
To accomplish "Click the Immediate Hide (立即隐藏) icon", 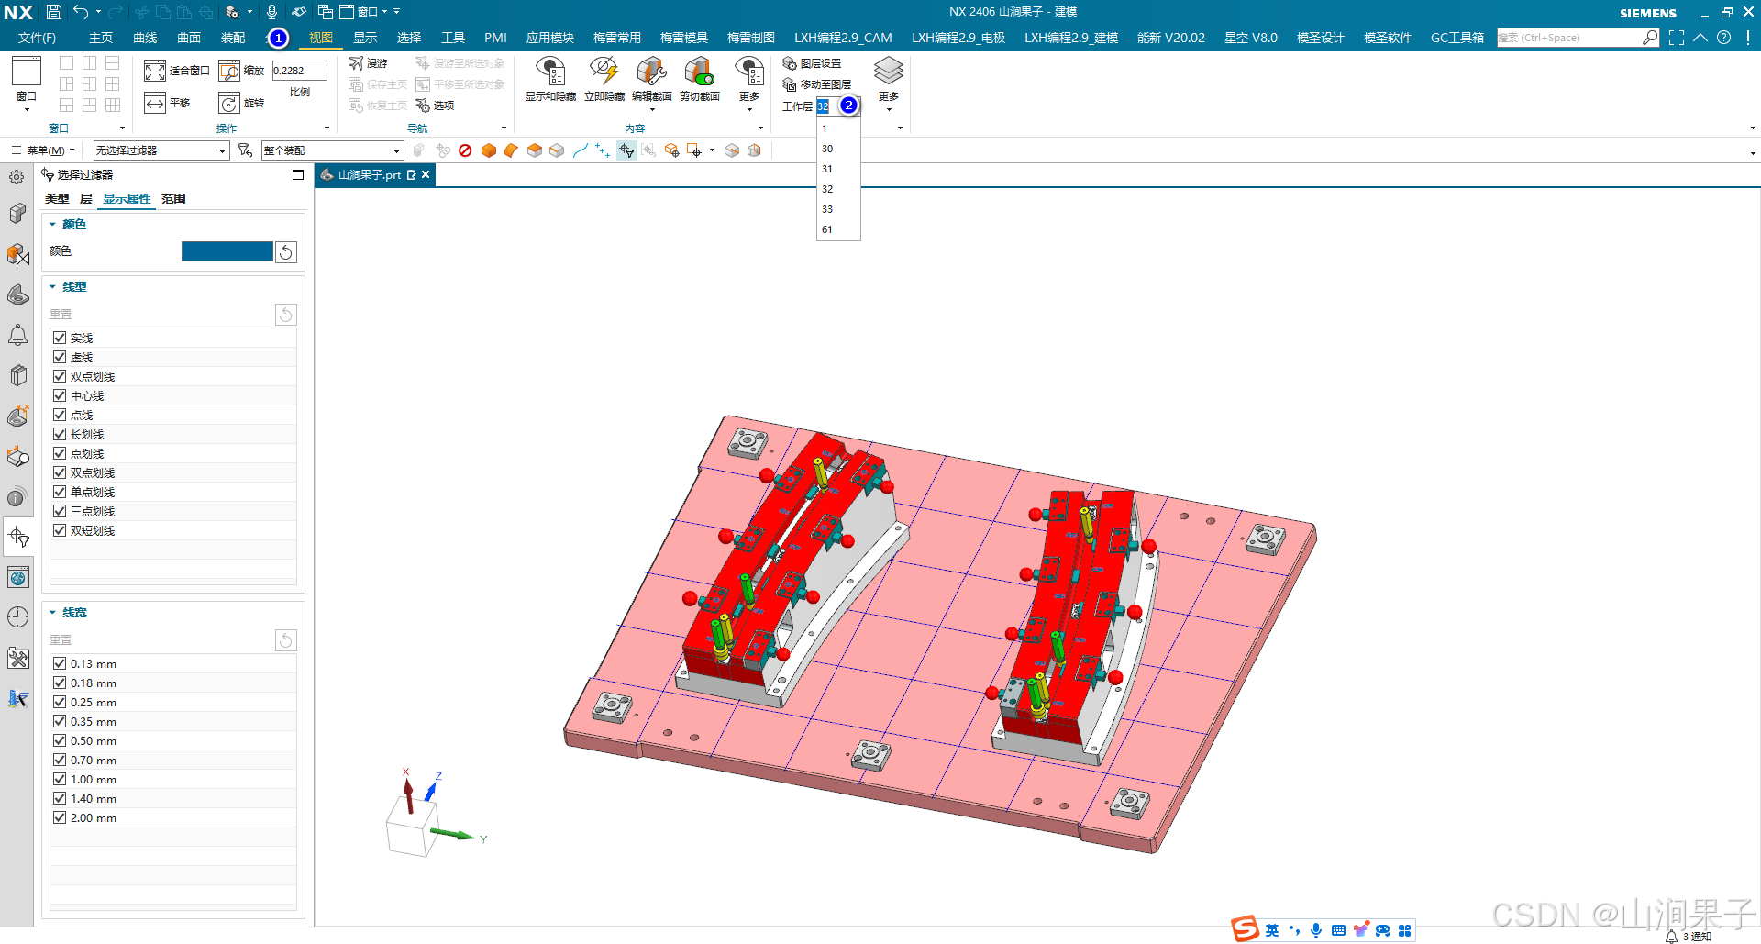I will click(x=604, y=72).
